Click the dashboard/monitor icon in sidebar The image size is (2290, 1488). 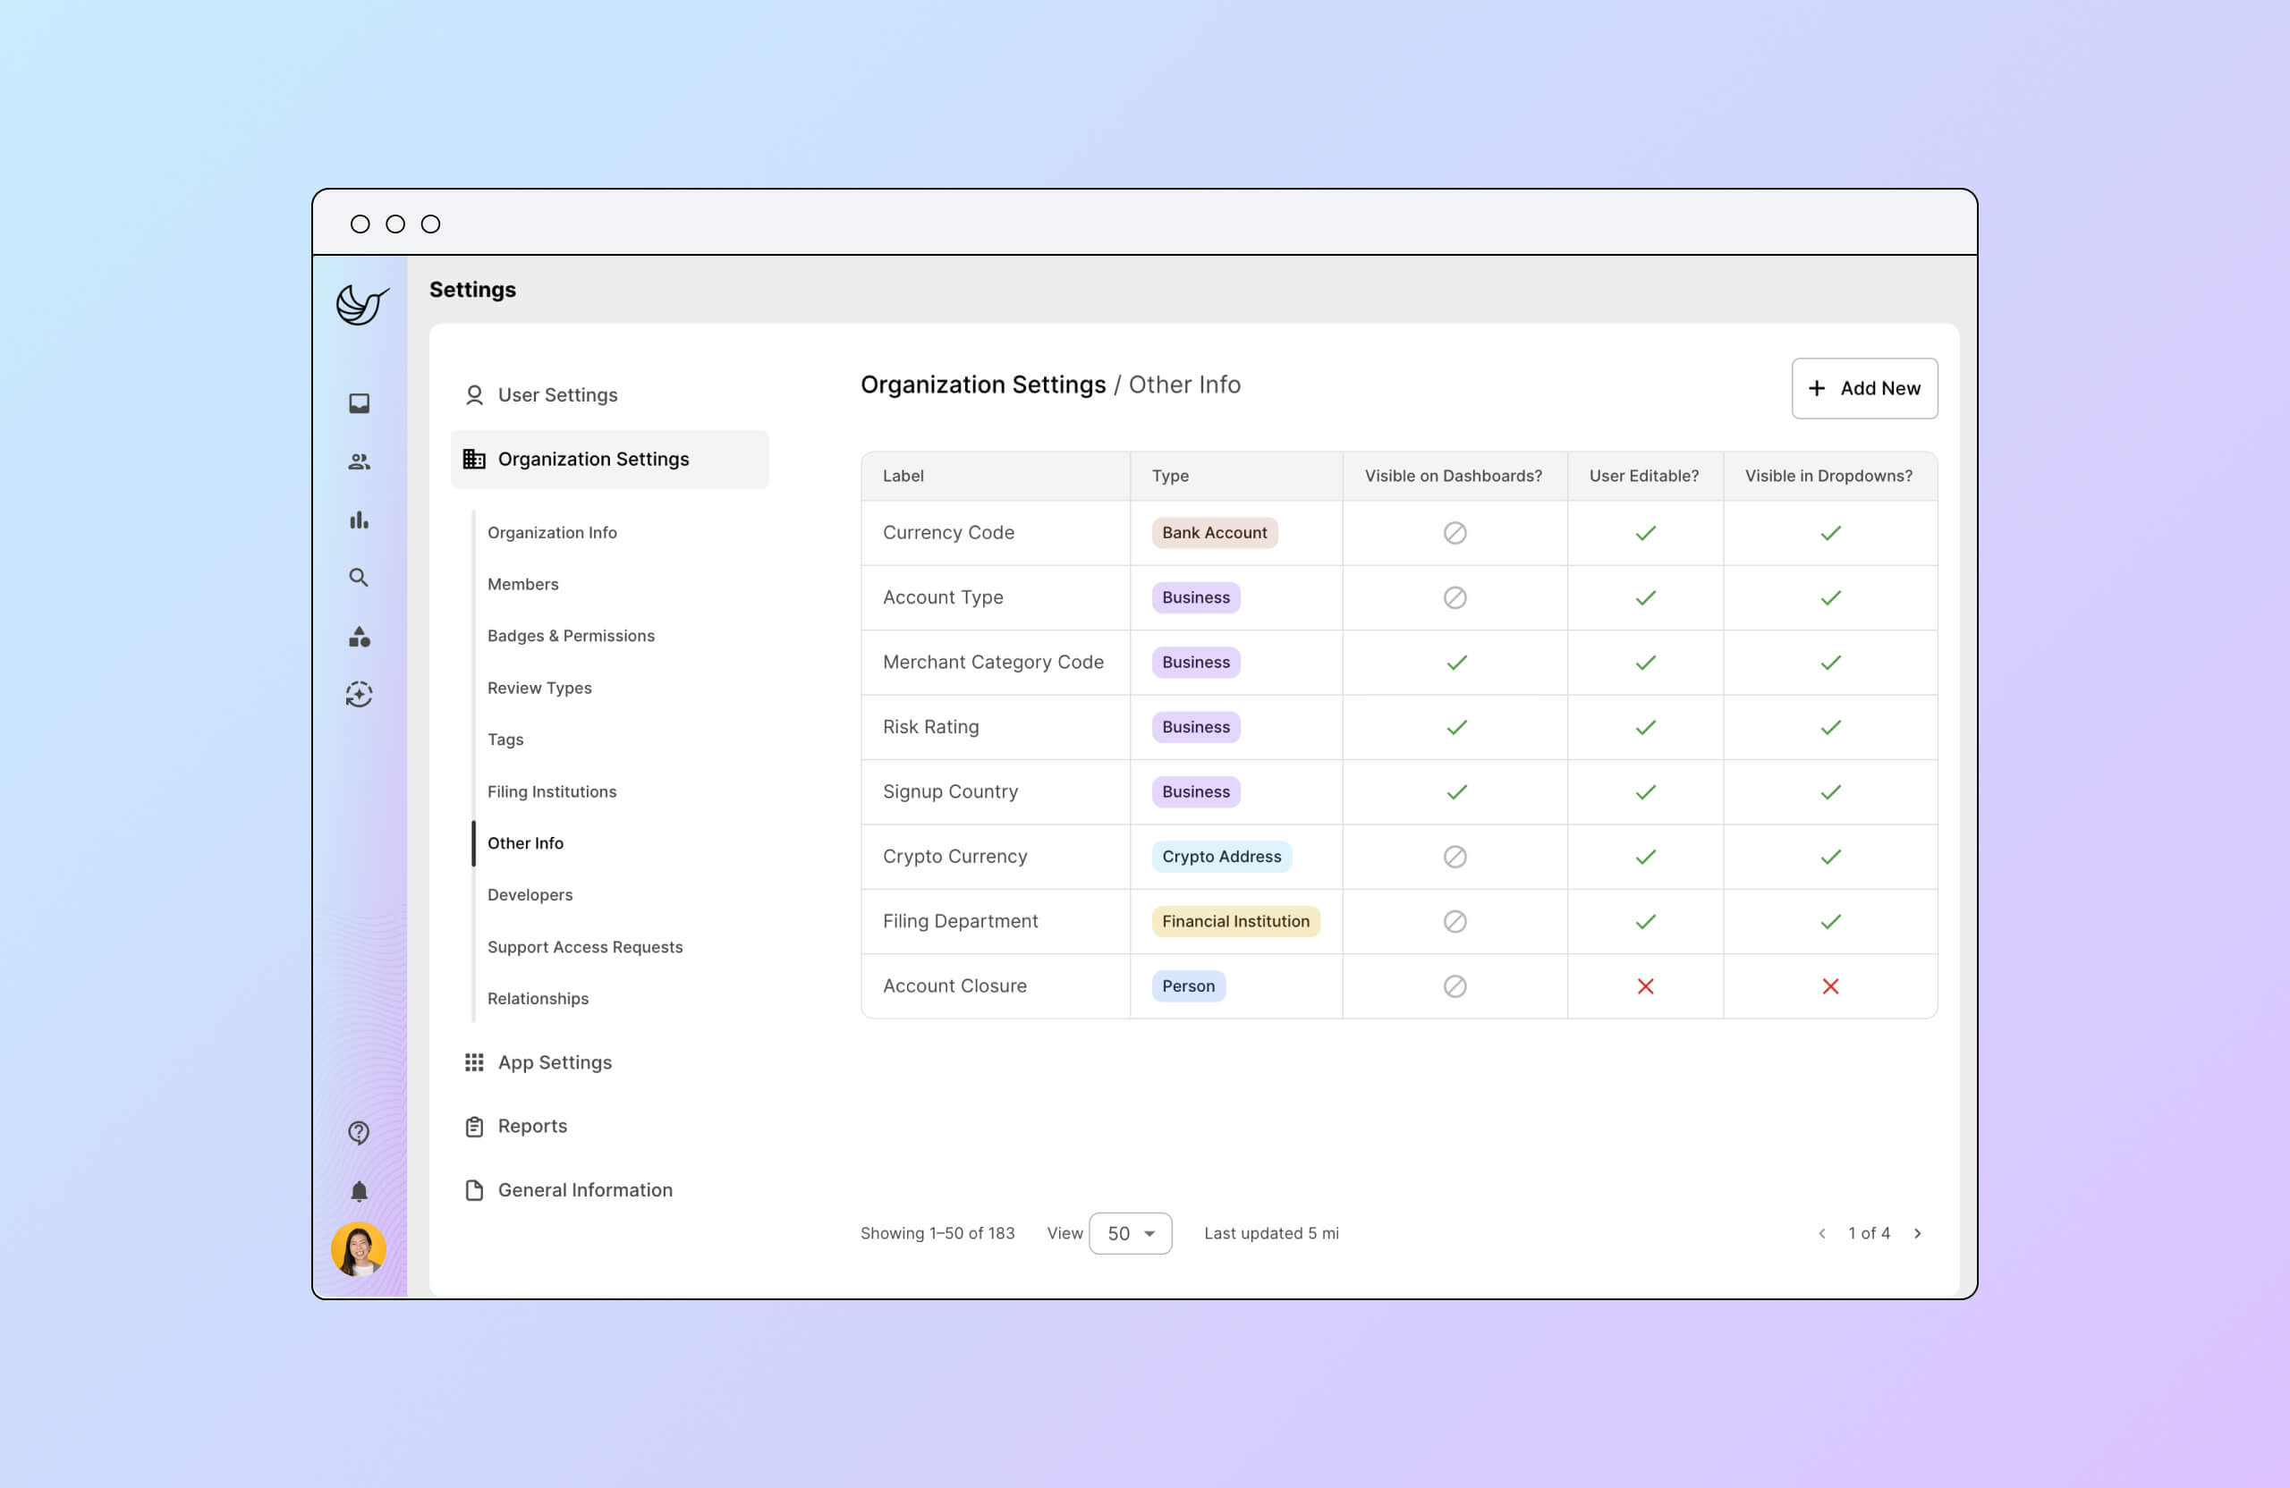pos(359,403)
